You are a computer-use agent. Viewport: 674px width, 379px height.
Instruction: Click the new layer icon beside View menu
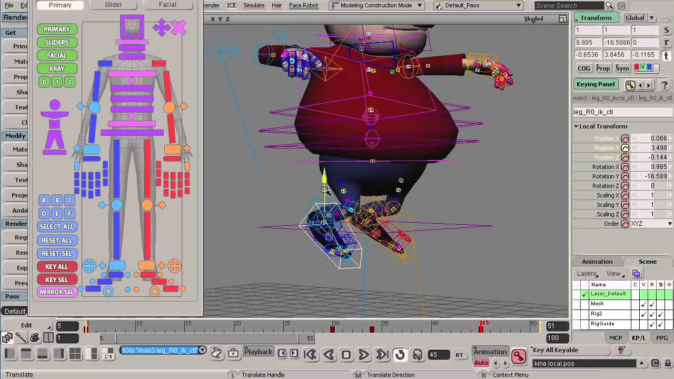(636, 273)
